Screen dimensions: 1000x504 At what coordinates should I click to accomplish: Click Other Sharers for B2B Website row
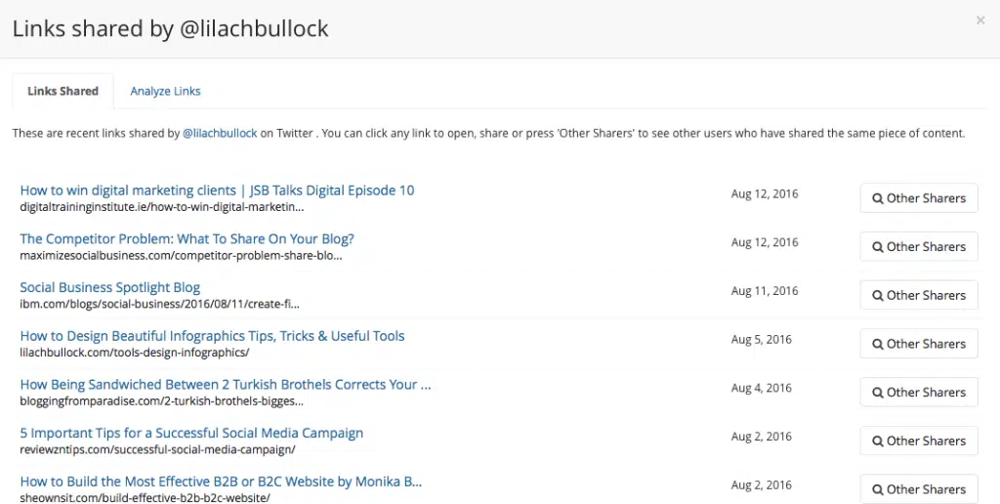[919, 489]
